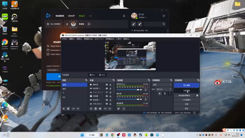Open Battle.net logo dropdown menu
Viewport: 245px width, 138px height.
coord(49,16)
